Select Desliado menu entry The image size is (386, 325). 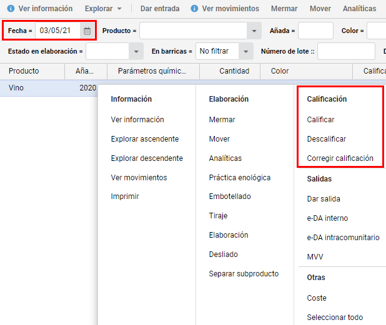tap(223, 255)
